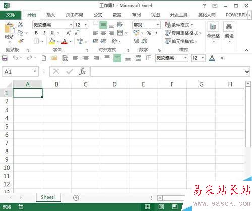Screen dimensions: 252x211
Task: Apply ribbon bottom align icon
Action: coord(111,26)
